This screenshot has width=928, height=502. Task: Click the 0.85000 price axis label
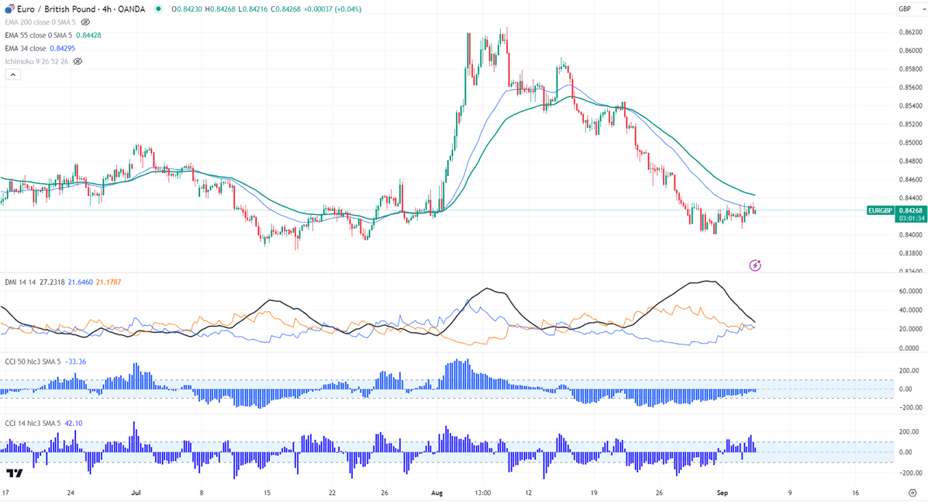coord(910,143)
